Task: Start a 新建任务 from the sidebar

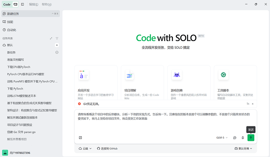Action: (x=31, y=14)
